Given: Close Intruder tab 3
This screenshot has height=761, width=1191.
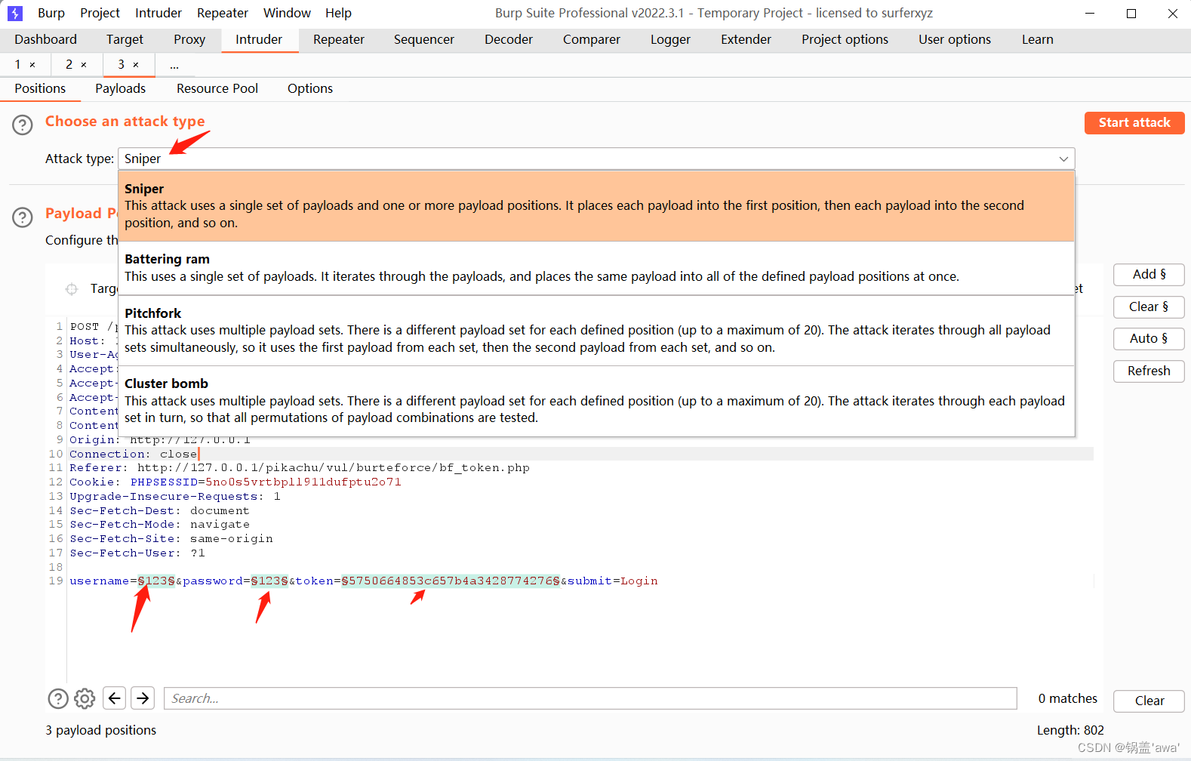Looking at the screenshot, I should pyautogui.click(x=136, y=65).
